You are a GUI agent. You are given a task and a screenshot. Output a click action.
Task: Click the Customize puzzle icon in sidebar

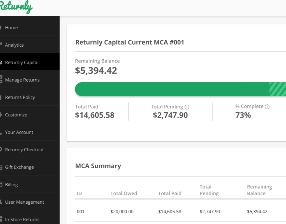[1, 115]
